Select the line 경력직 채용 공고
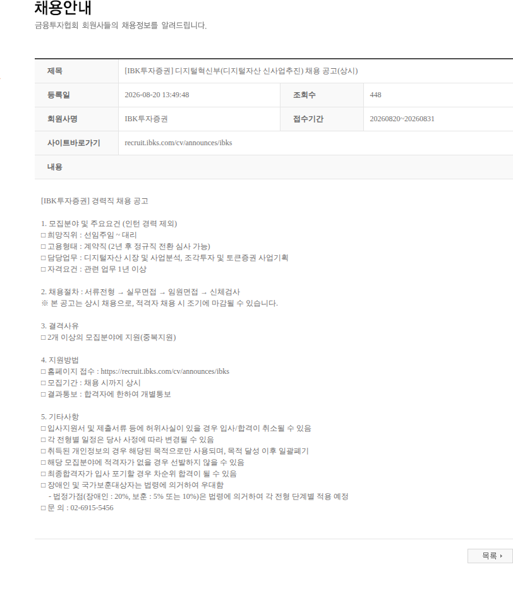The width and height of the screenshot is (513, 598). 95,201
